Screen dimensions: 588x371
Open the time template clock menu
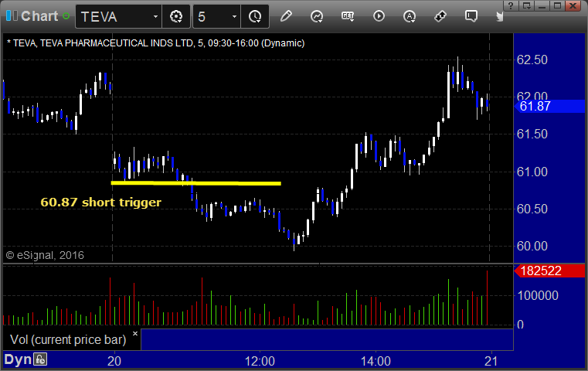pos(255,16)
